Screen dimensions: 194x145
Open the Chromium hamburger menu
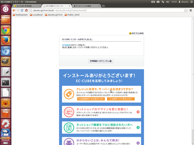(x=191, y=10)
